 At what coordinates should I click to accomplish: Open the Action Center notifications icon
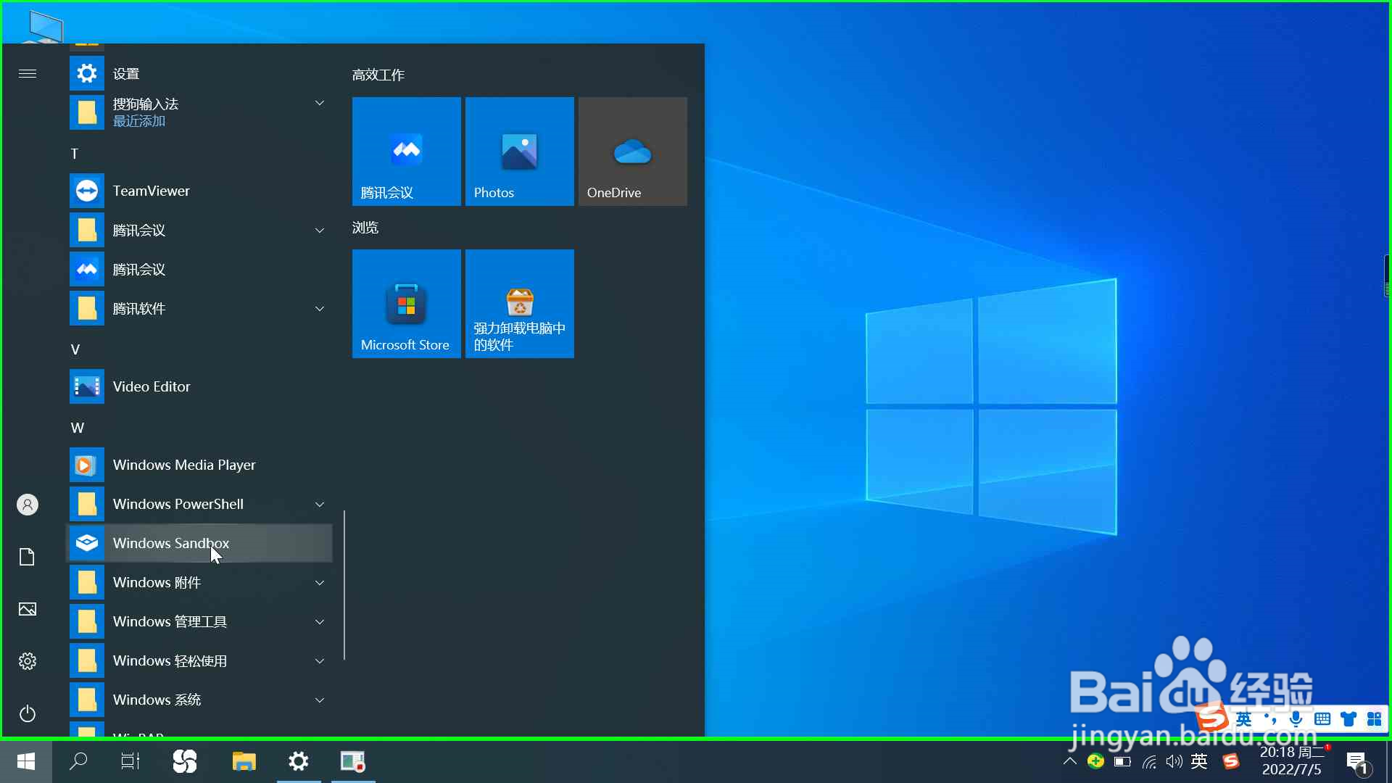(x=1357, y=762)
